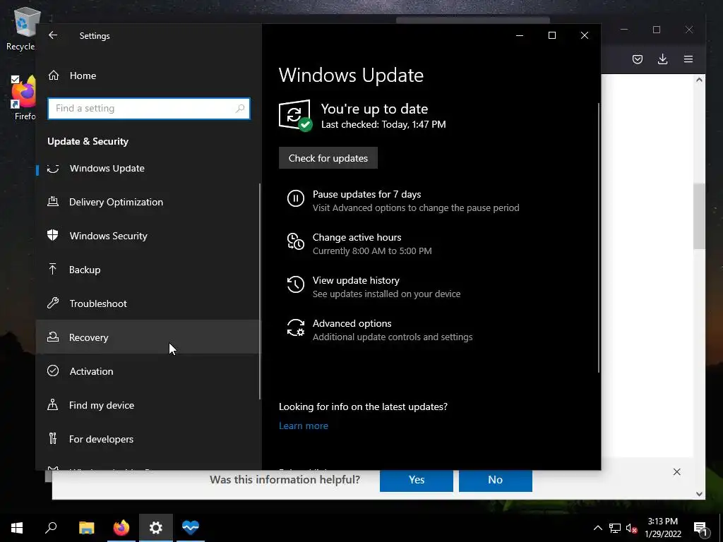Click the Recovery icon
This screenshot has height=542, width=723.
(53, 337)
